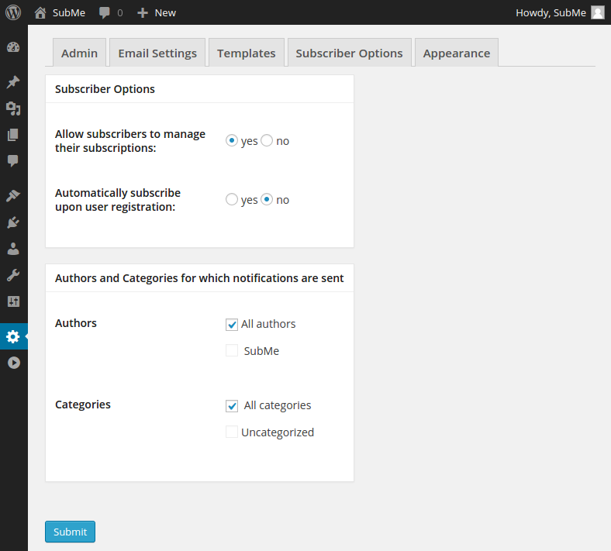Open the Templates tab
611x551 pixels.
coord(247,53)
